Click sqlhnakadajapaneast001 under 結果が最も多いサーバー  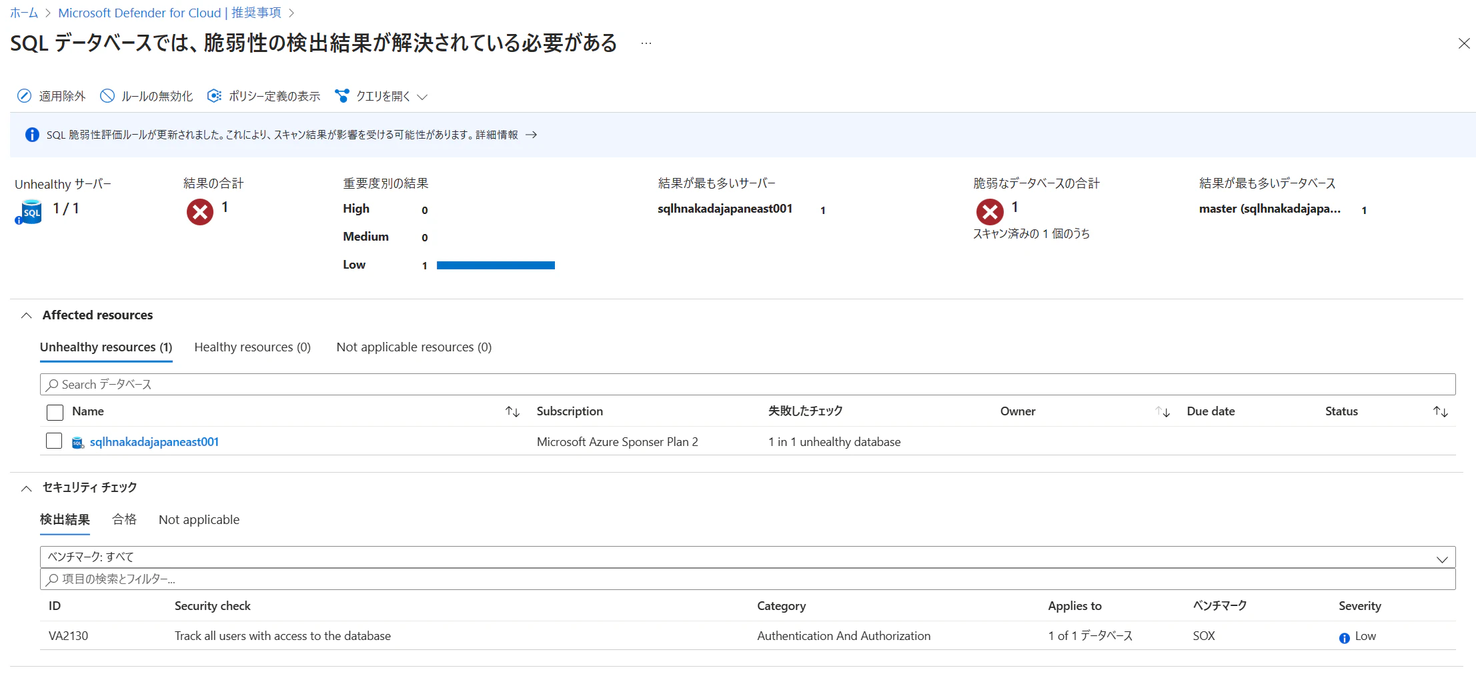point(725,209)
